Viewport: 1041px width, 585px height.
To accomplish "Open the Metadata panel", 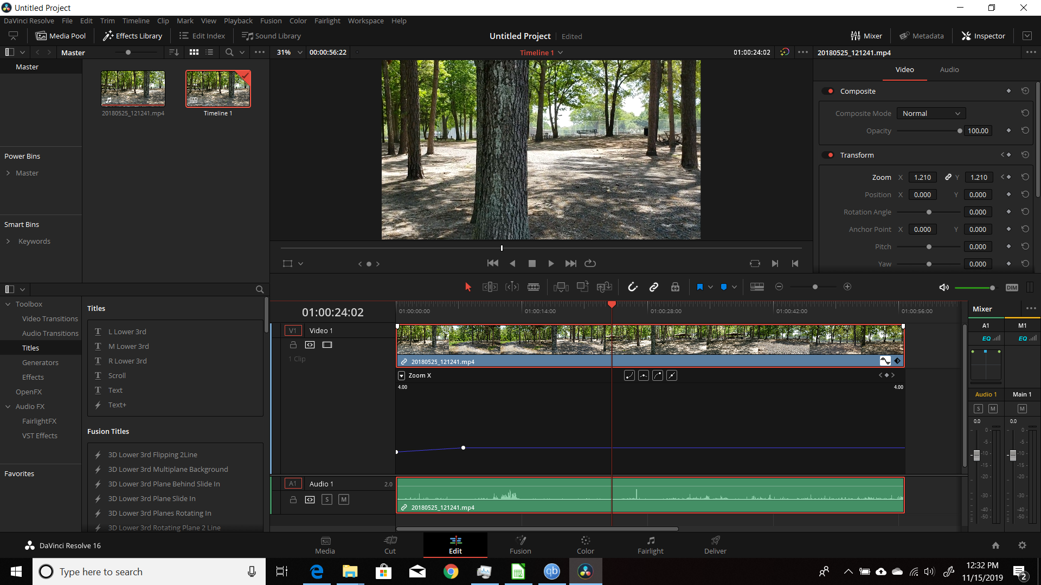I will click(x=922, y=36).
